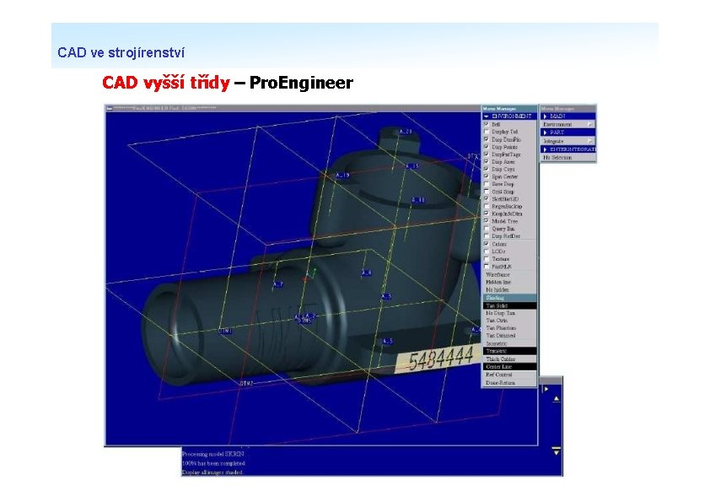Click the right-pointing arrow beside the message window
The height and width of the screenshot is (502, 710).
click(x=546, y=389)
